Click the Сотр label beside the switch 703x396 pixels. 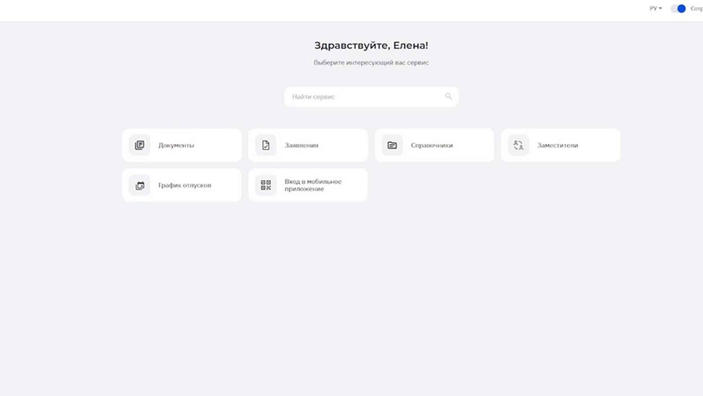click(697, 8)
